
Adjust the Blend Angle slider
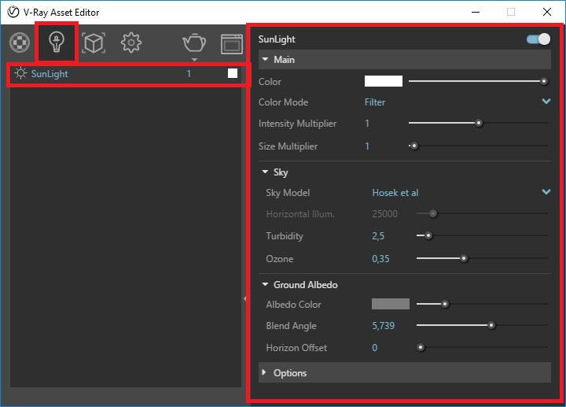482,325
